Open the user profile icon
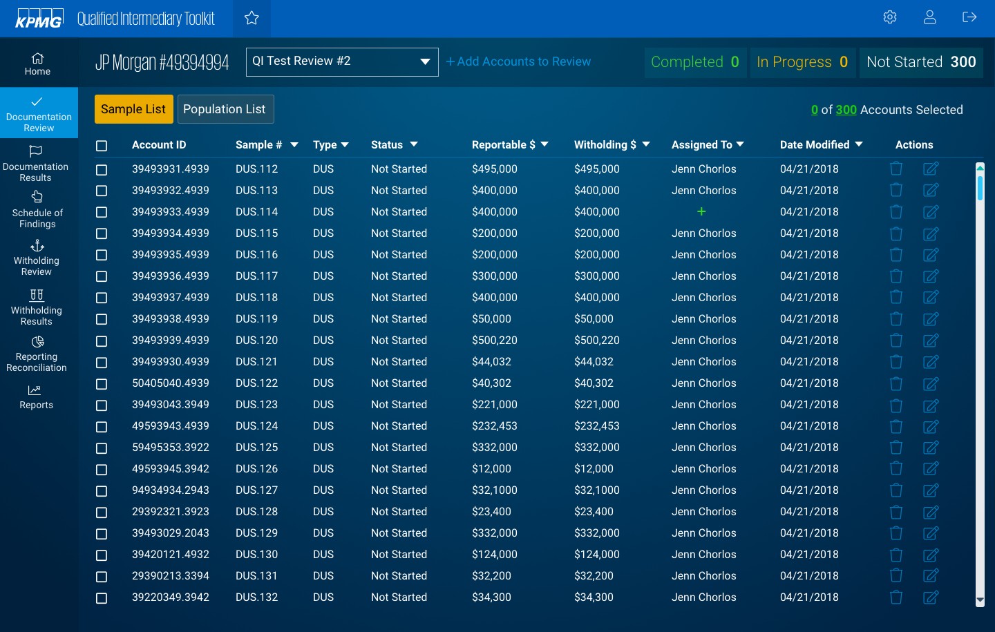Screen dimensions: 995x632 tap(930, 17)
